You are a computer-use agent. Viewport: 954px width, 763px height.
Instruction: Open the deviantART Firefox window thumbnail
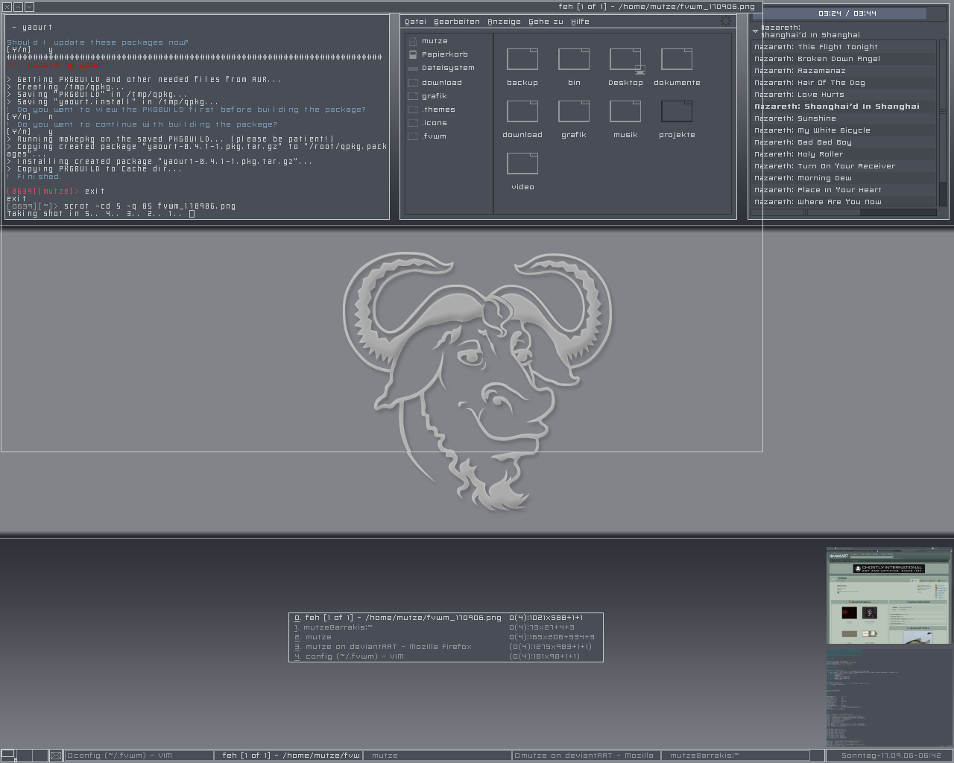(x=889, y=595)
